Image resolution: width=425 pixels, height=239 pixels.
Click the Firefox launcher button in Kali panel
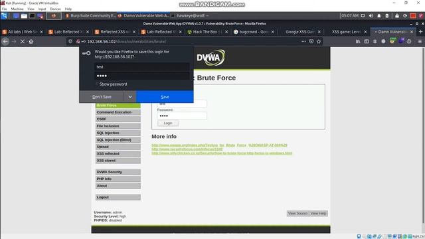(53, 16)
